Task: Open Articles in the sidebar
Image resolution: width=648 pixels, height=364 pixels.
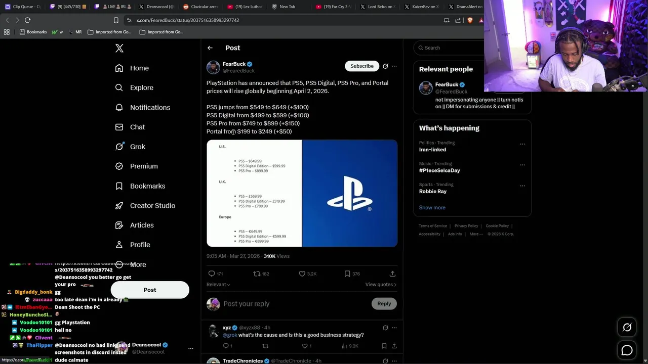Action: pyautogui.click(x=134, y=225)
